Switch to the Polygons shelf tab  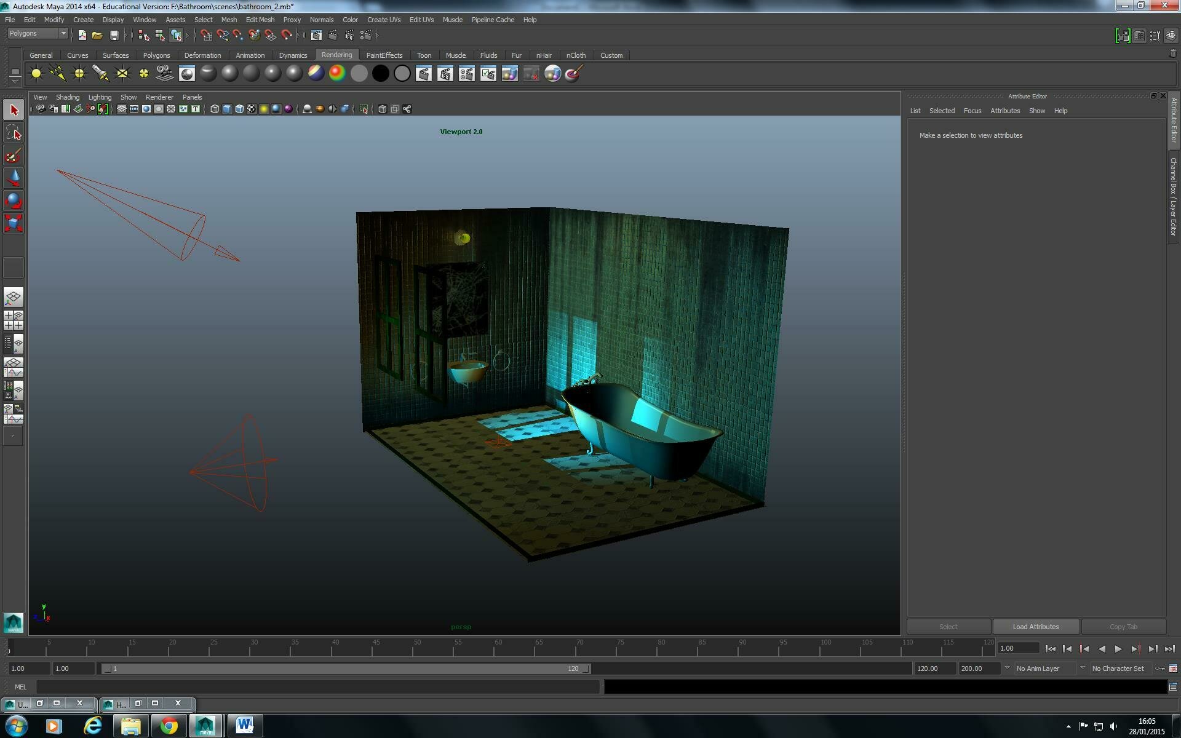[x=156, y=55]
